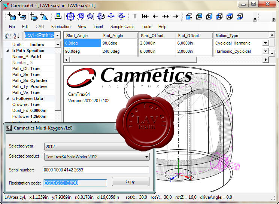
Task: Collapse the 'b Path Specifics' category
Action: point(7,51)
